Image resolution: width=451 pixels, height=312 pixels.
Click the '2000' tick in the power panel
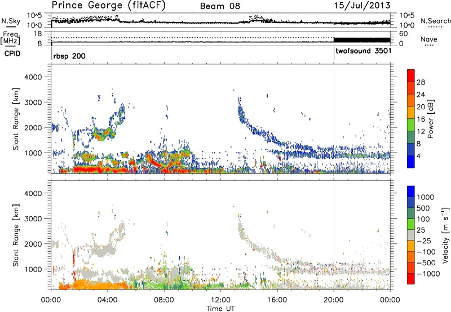click(33, 127)
